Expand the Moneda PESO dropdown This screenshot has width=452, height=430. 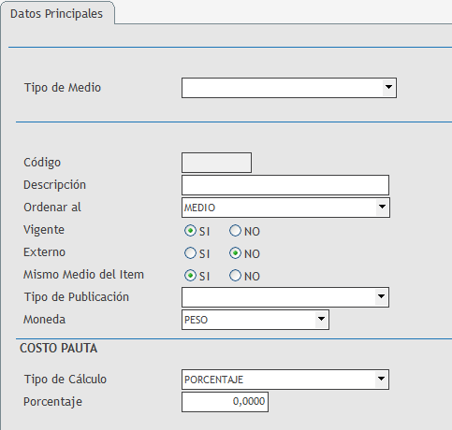pos(321,319)
